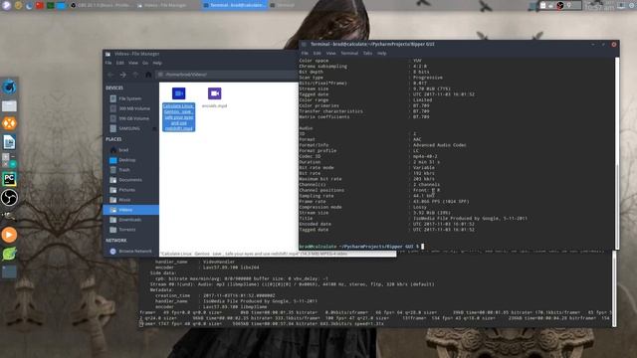Go back in File Manager toolbar
637x358 pixels.
tap(110, 75)
